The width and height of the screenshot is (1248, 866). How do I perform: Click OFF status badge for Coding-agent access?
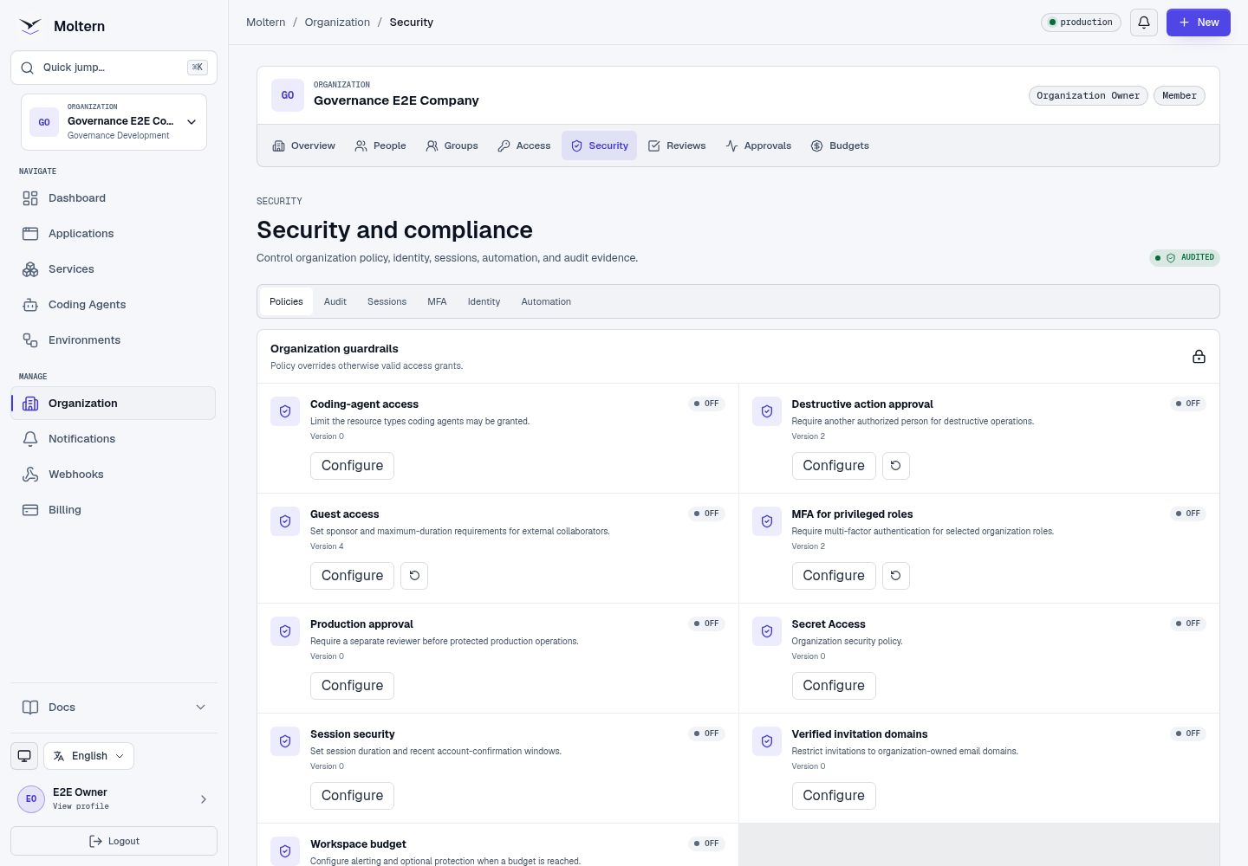pos(706,404)
